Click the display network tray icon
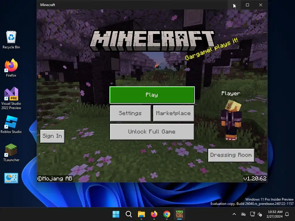 (x=252, y=214)
